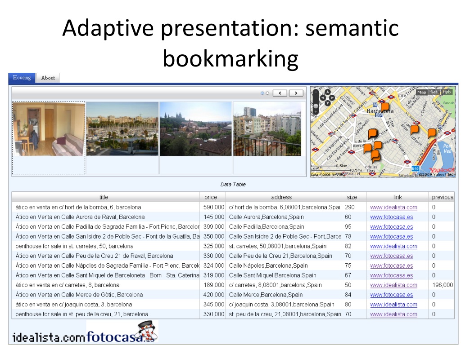Adjust the map zoom slider handle
Viewport: 461px width, 345px height.
pyautogui.click(x=316, y=106)
